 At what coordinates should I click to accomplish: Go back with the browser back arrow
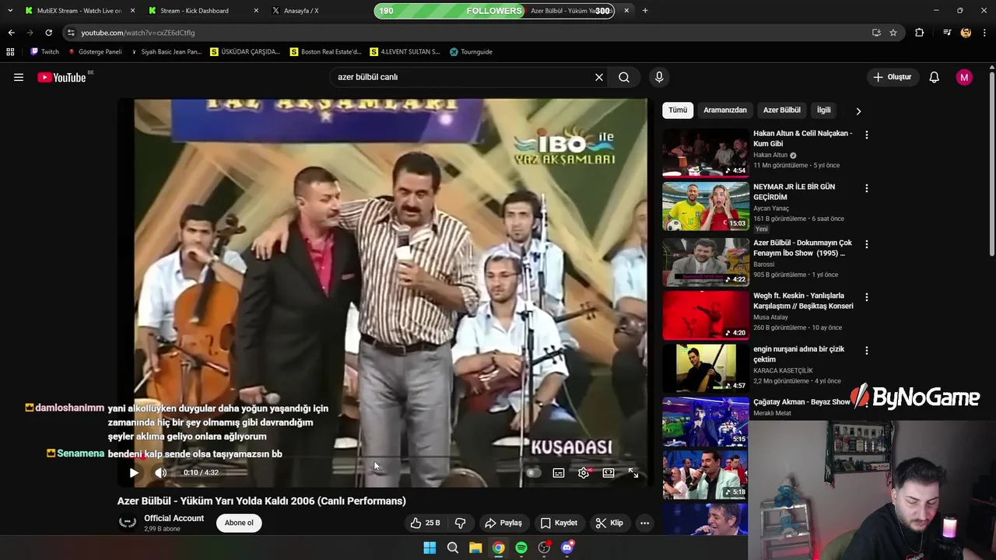click(x=11, y=33)
